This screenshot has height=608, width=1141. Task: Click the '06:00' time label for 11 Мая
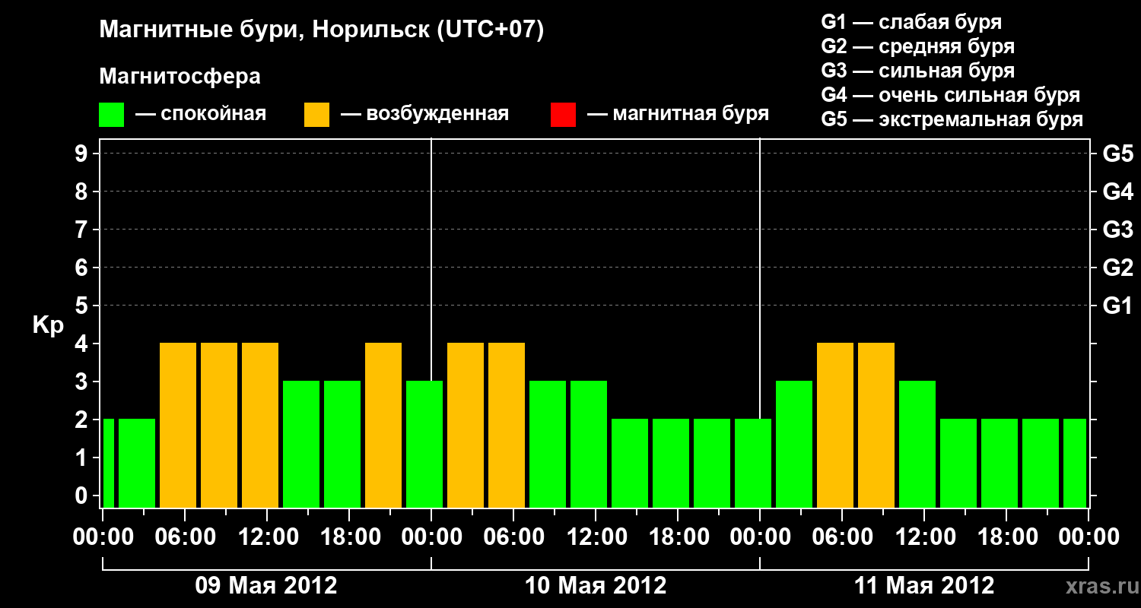click(842, 537)
